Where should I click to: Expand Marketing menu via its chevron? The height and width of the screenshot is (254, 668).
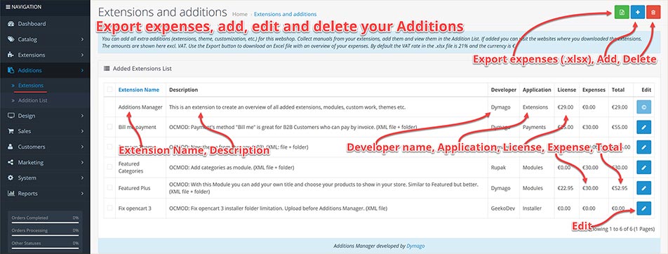[82, 162]
